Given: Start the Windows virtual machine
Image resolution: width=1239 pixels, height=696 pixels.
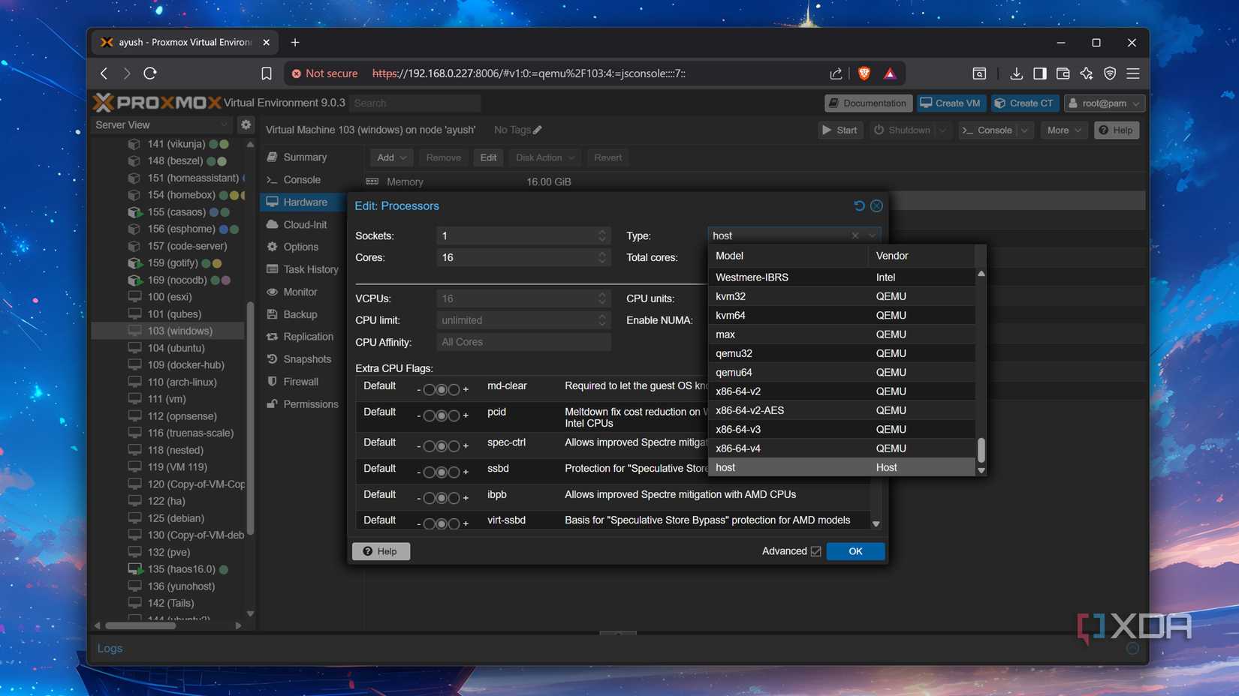Looking at the screenshot, I should (840, 130).
